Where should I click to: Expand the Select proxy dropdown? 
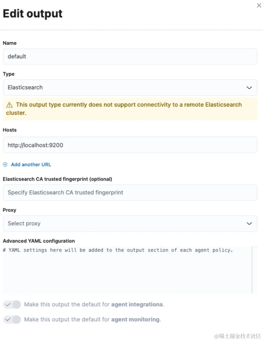126,224
